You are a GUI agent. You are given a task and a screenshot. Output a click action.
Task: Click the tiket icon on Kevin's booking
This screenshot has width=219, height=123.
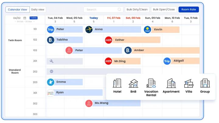pyautogui.click(x=148, y=30)
